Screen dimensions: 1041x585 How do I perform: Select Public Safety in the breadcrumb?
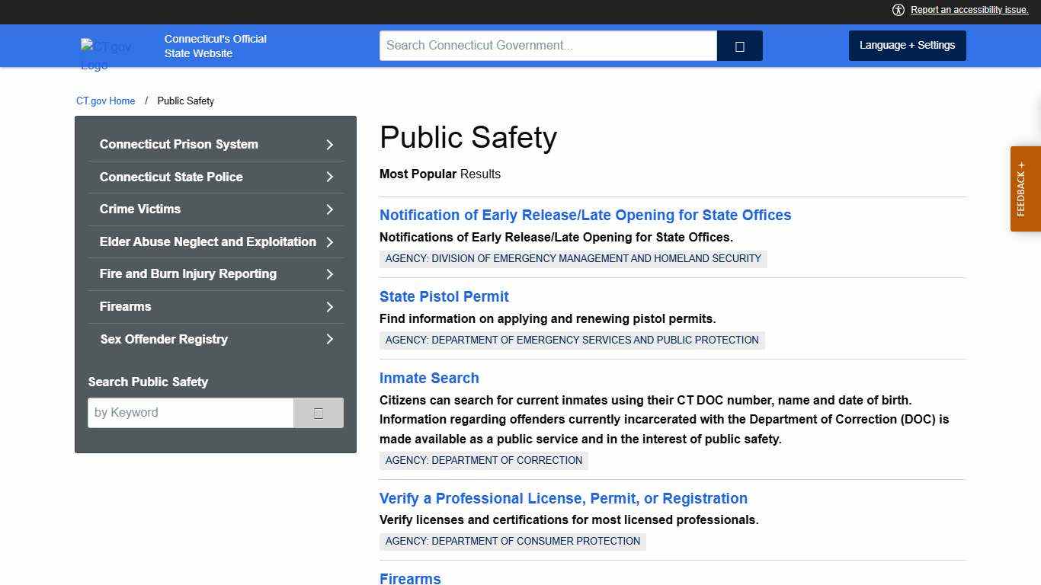[x=185, y=101]
